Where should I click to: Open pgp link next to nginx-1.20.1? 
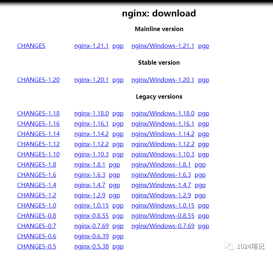(118, 80)
